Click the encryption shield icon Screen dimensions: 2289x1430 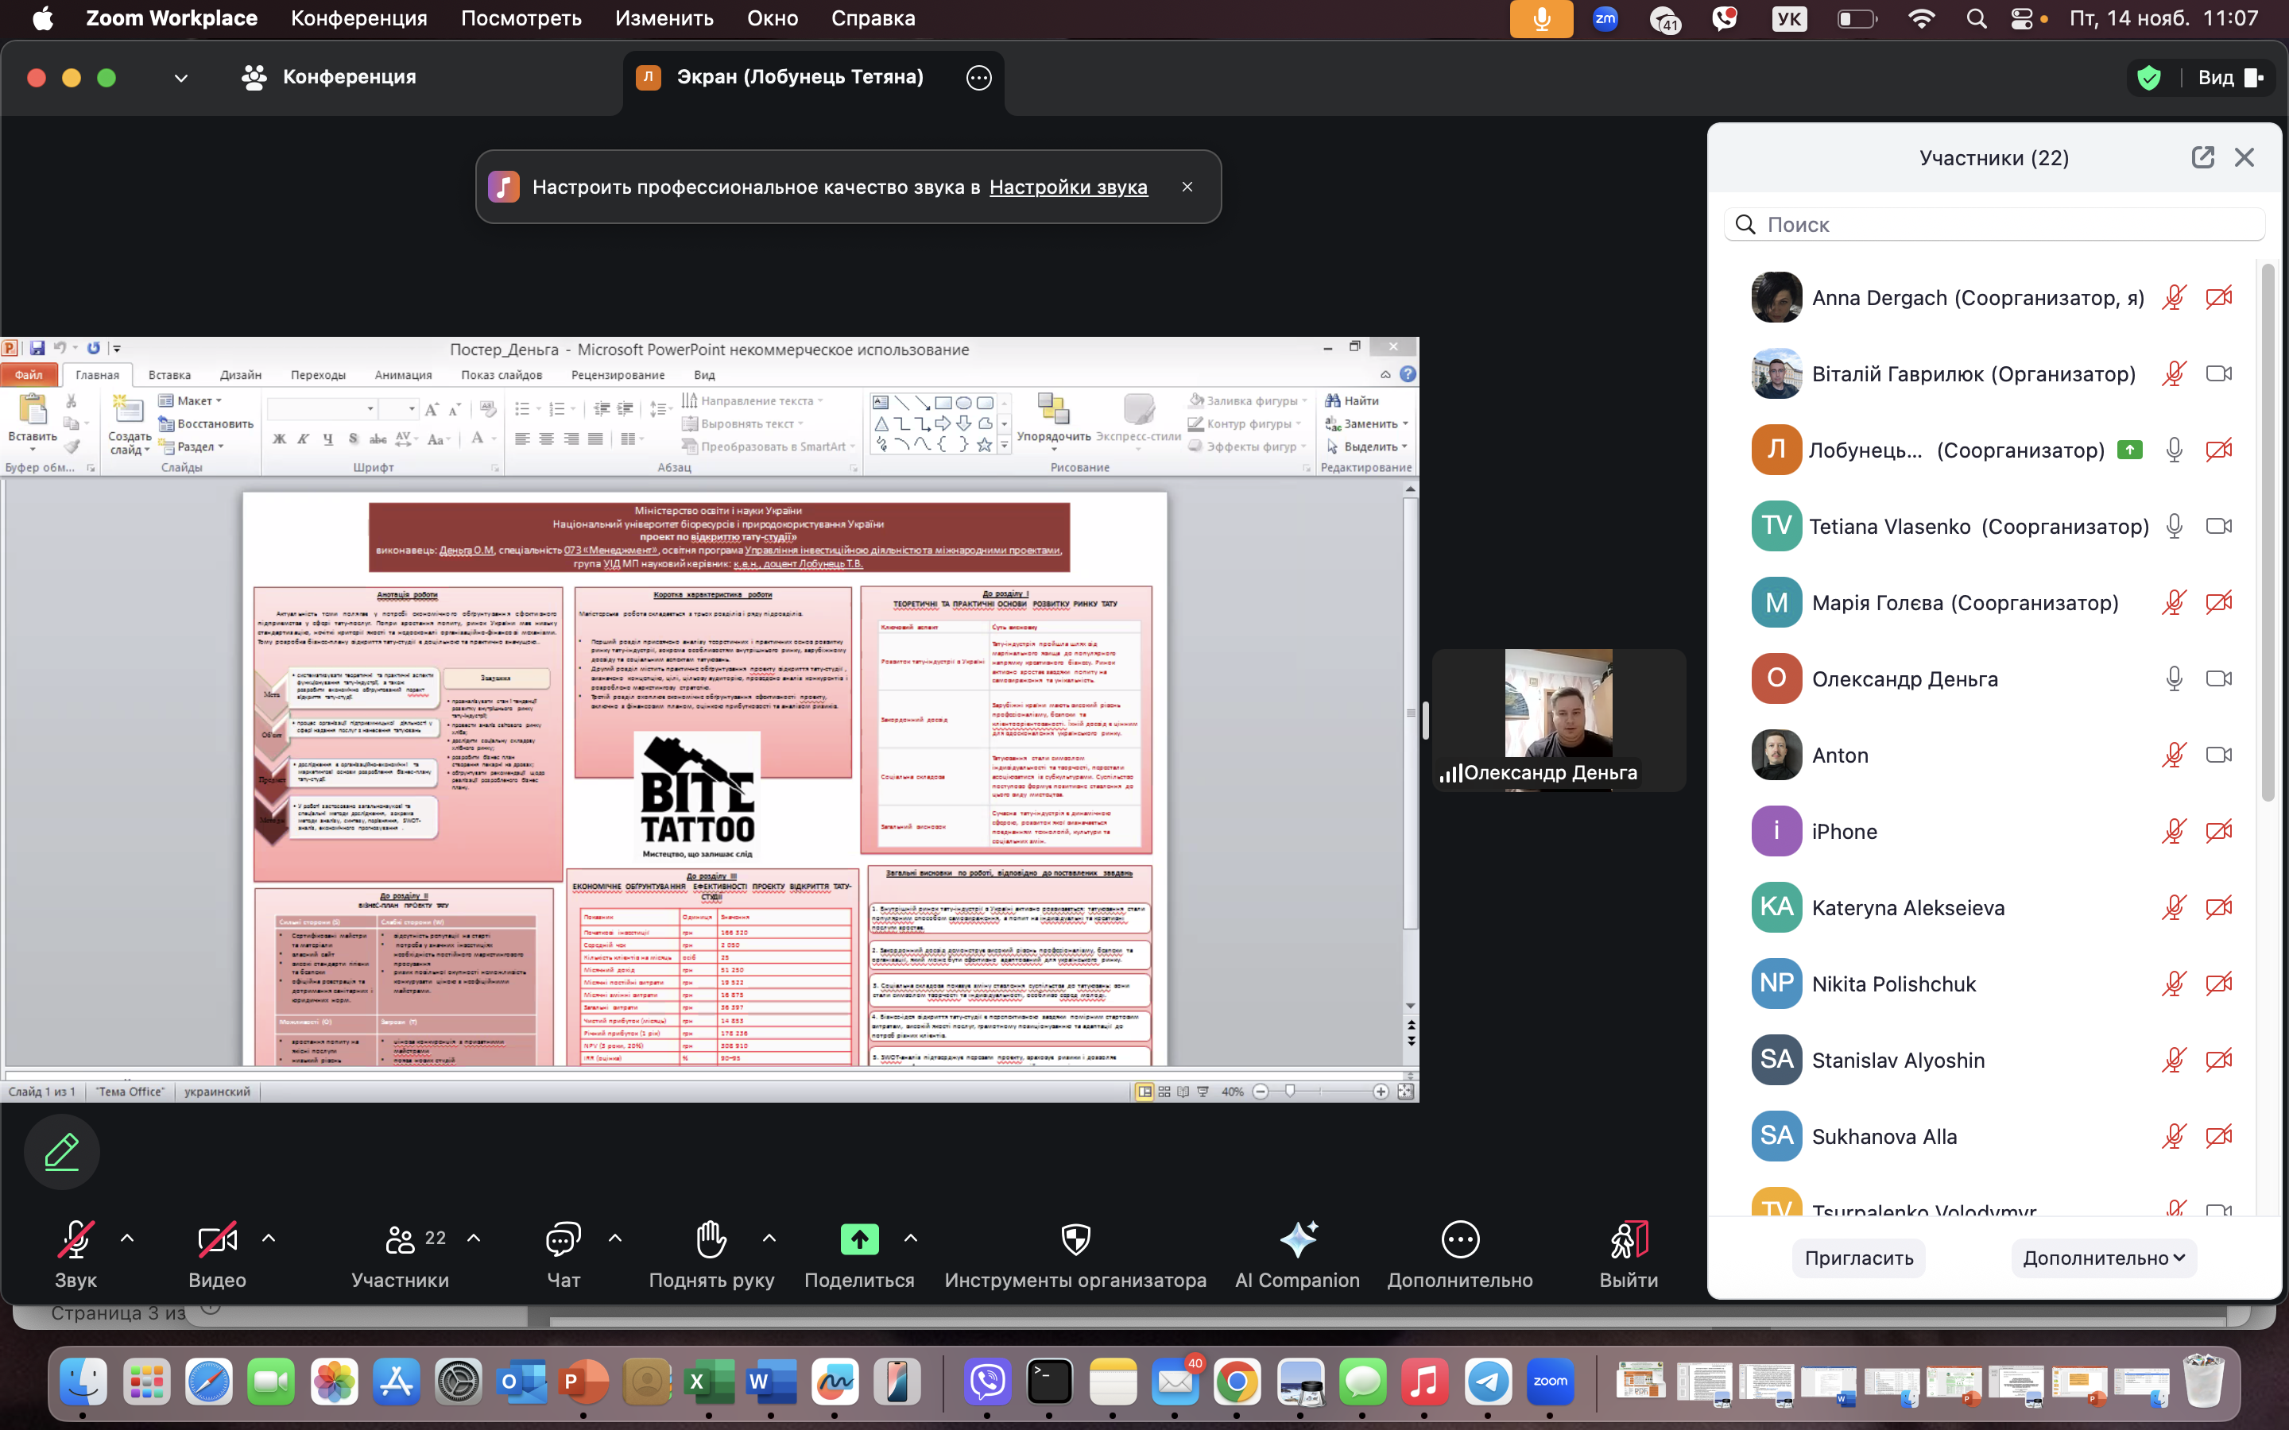pos(2149,78)
